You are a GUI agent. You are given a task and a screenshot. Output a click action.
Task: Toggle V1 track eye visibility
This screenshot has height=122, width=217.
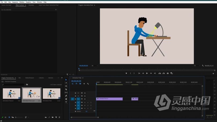pos(85,99)
